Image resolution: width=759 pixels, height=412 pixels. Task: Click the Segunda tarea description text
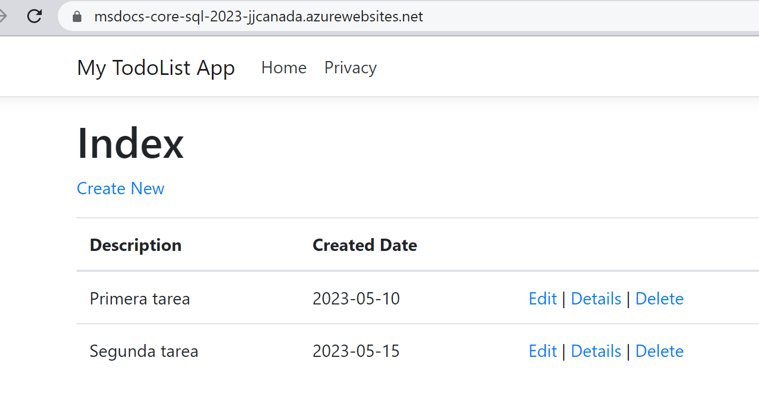[144, 351]
